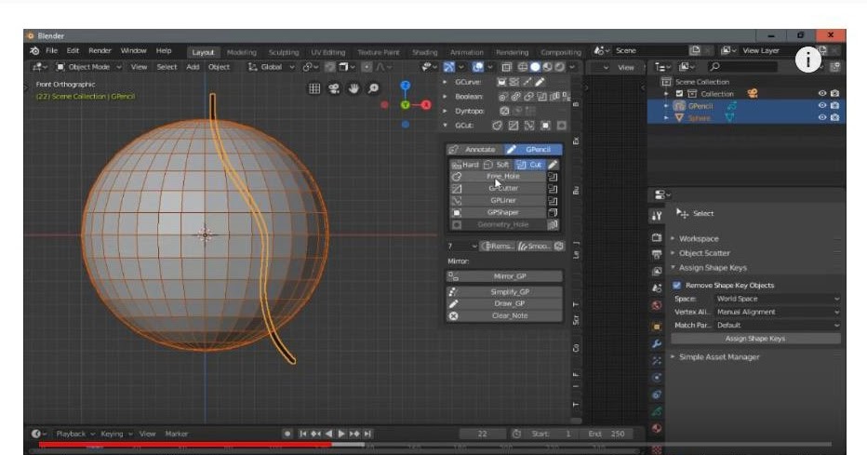
Task: Click the first Boolean row icon
Action: pyautogui.click(x=503, y=97)
